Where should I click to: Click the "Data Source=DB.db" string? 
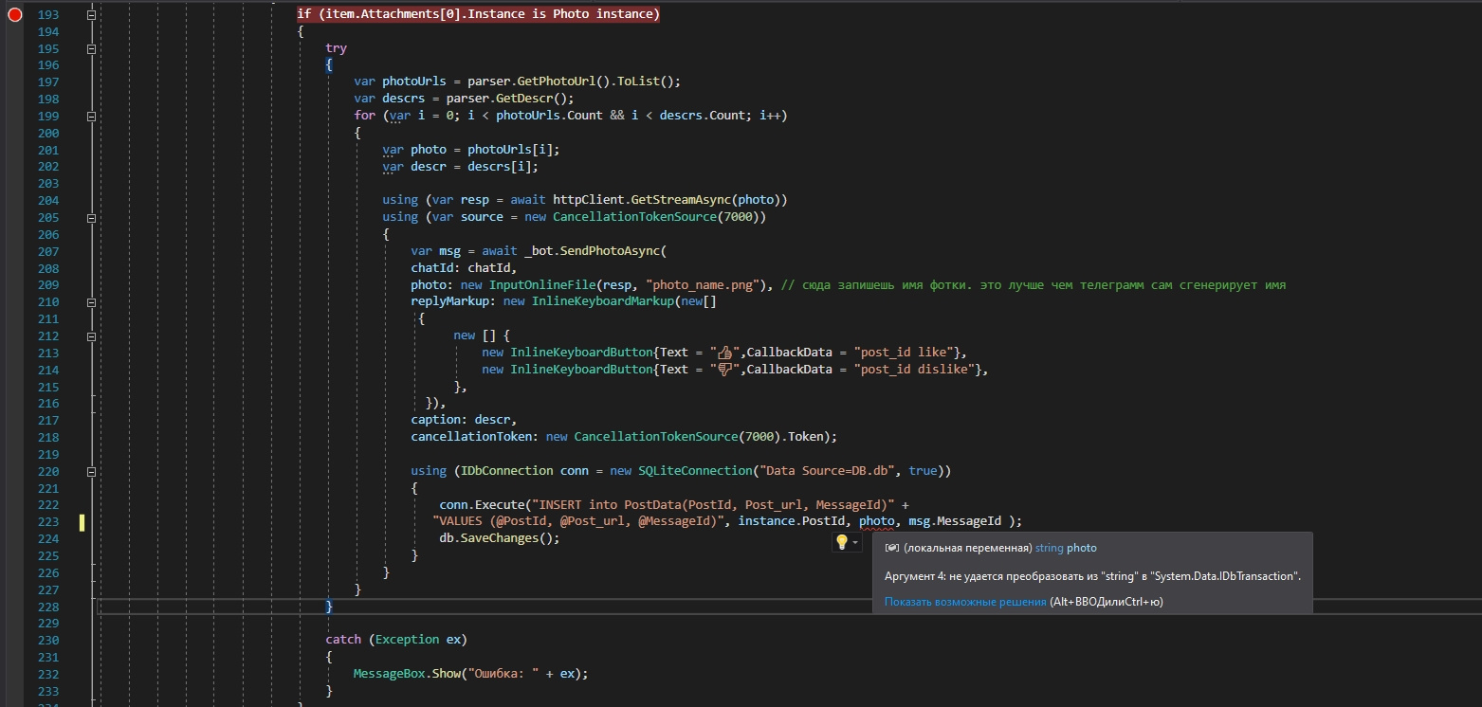coord(827,471)
